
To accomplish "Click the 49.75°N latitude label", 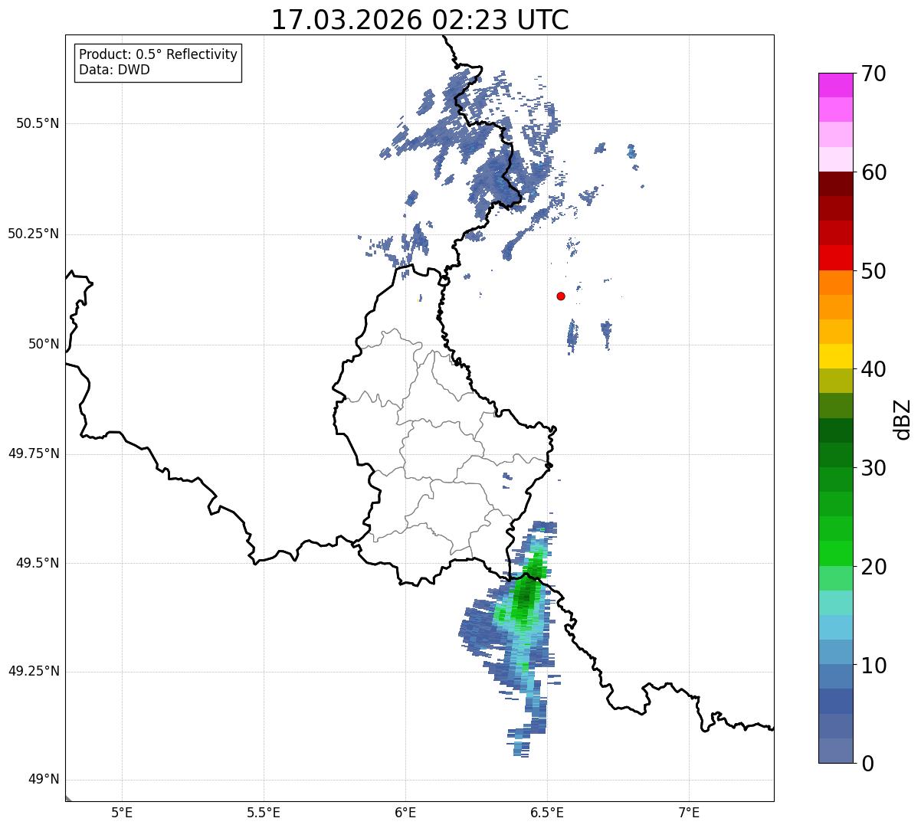I will [x=33, y=453].
